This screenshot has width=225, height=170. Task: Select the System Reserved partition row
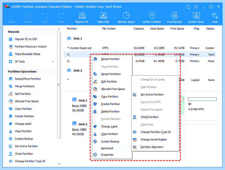[140, 48]
